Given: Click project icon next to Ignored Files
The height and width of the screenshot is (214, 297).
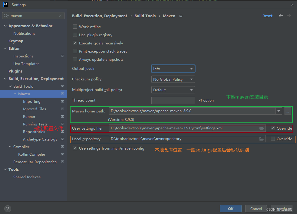Looking at the screenshot, I should (x=62, y=109).
